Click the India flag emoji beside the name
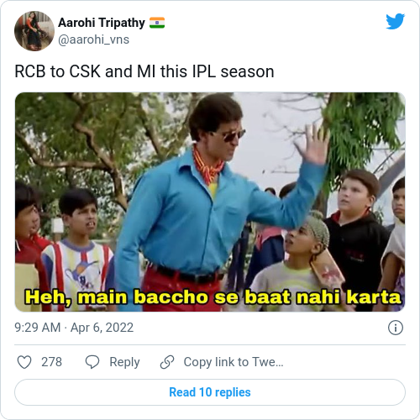 coord(157,23)
